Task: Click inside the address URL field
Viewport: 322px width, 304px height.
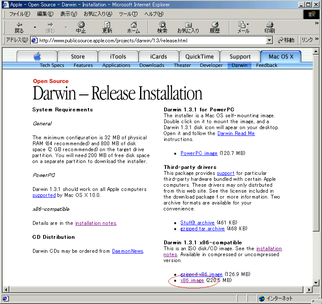Action: [x=152, y=40]
